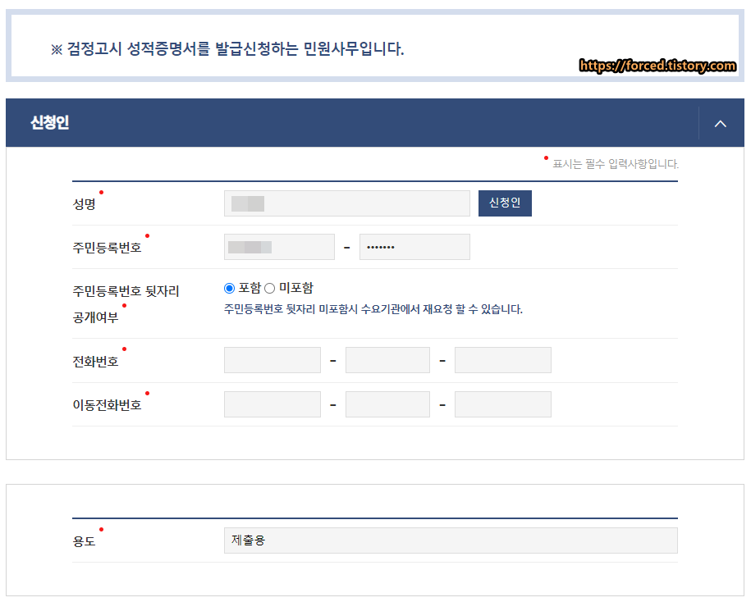The height and width of the screenshot is (602, 751).
Task: Click the 용도 field label
Action: (x=85, y=541)
